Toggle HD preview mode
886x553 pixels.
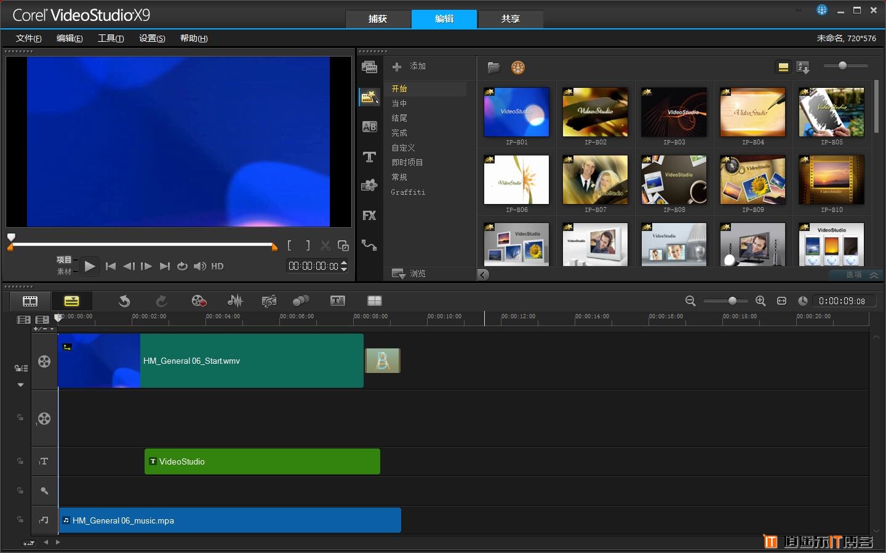click(x=217, y=266)
